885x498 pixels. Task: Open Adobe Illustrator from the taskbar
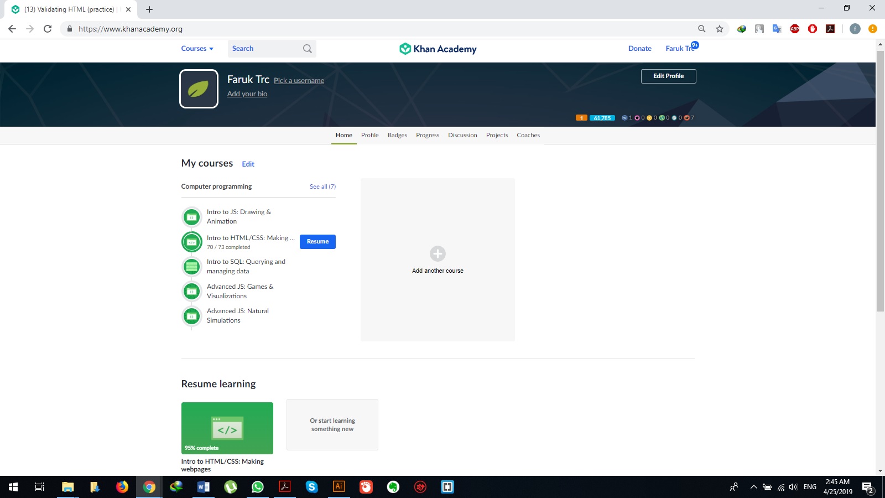click(x=339, y=487)
